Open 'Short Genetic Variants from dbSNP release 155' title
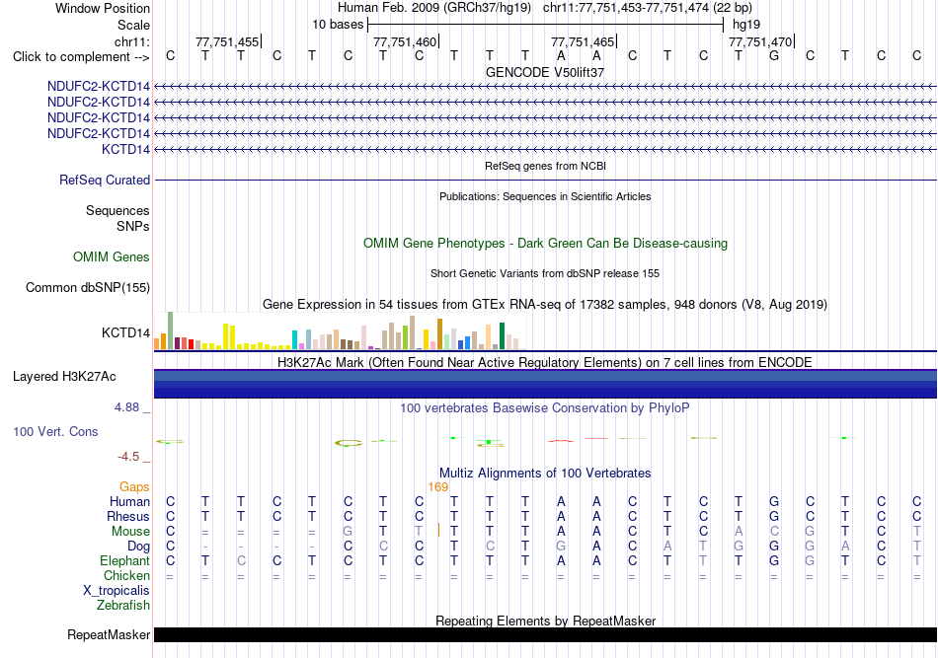 [x=545, y=273]
